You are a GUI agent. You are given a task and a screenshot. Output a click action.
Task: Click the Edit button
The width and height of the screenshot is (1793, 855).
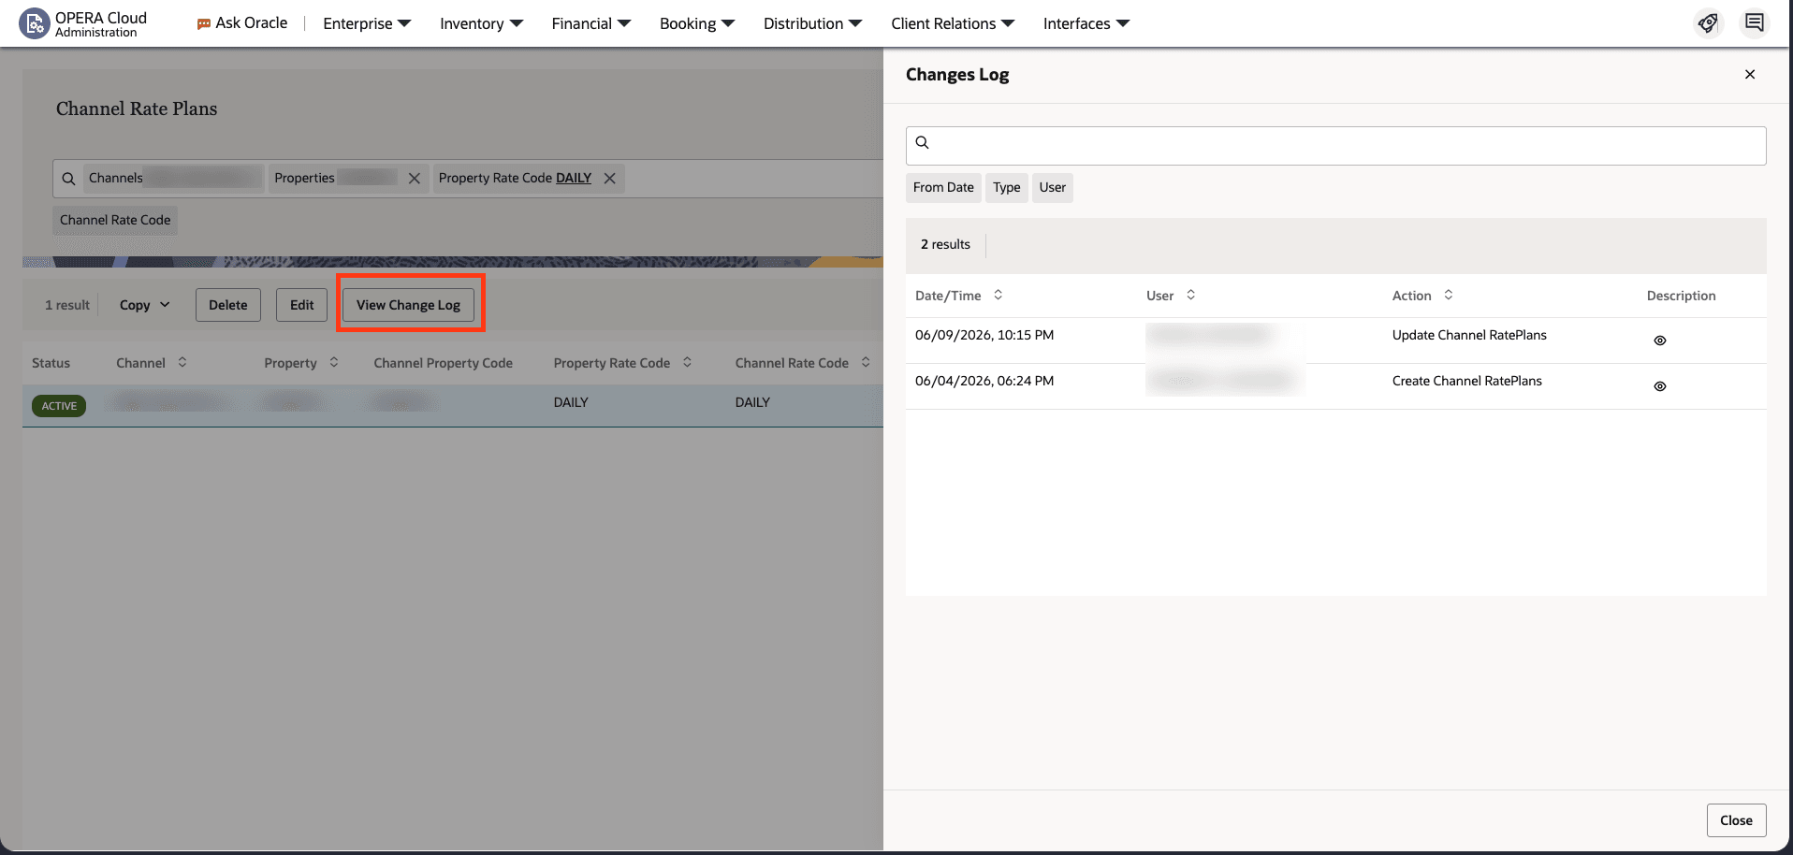click(x=301, y=305)
